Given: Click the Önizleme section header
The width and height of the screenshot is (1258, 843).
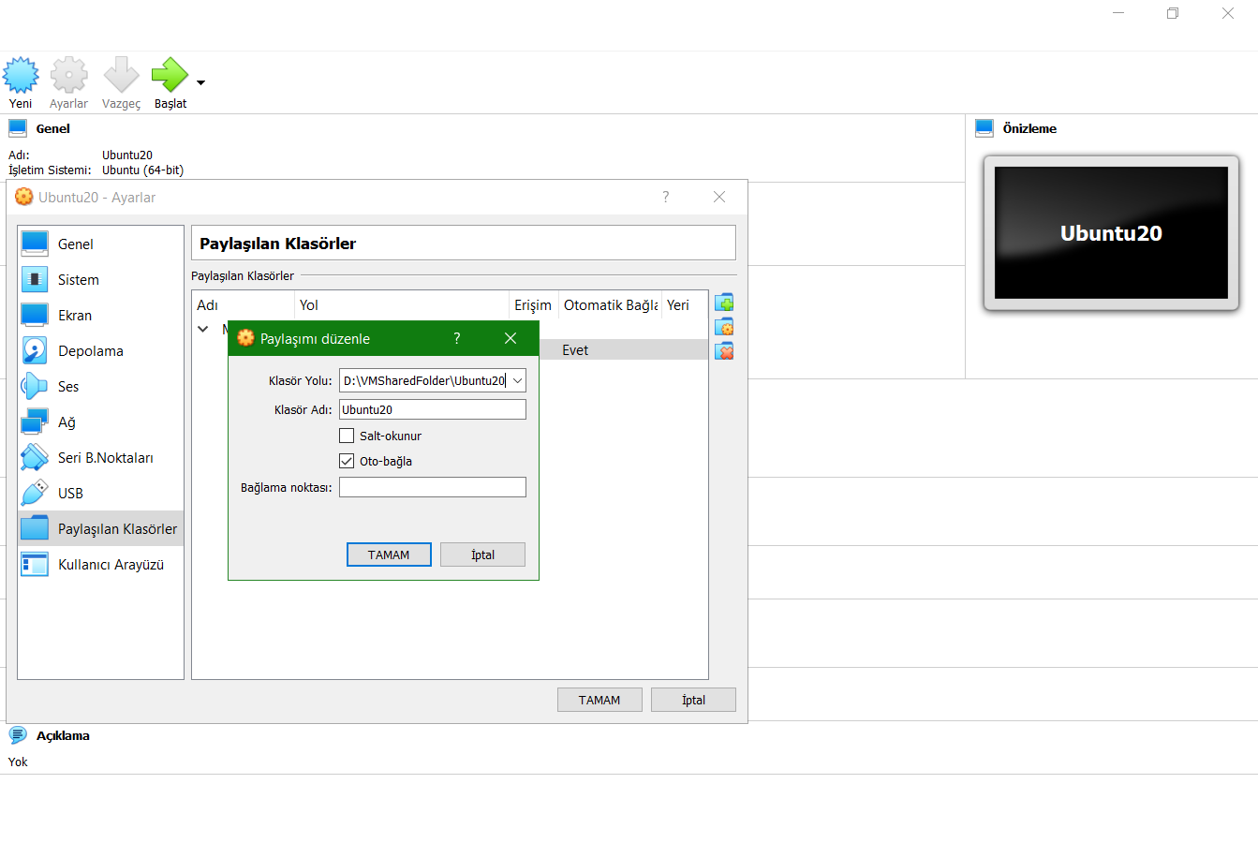Looking at the screenshot, I should 1029,128.
